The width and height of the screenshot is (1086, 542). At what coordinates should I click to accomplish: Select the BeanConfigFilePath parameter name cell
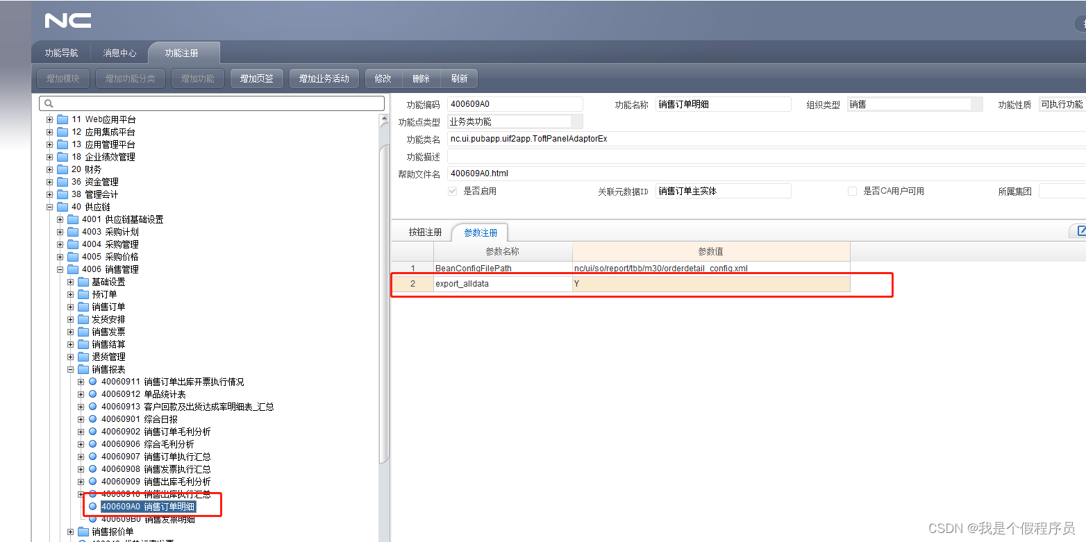pyautogui.click(x=503, y=268)
